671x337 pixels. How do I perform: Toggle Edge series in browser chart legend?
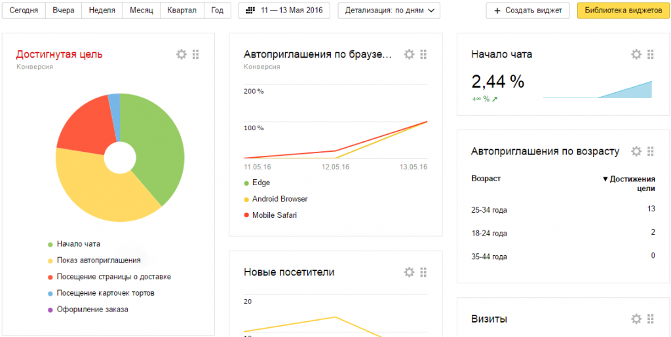click(x=261, y=183)
